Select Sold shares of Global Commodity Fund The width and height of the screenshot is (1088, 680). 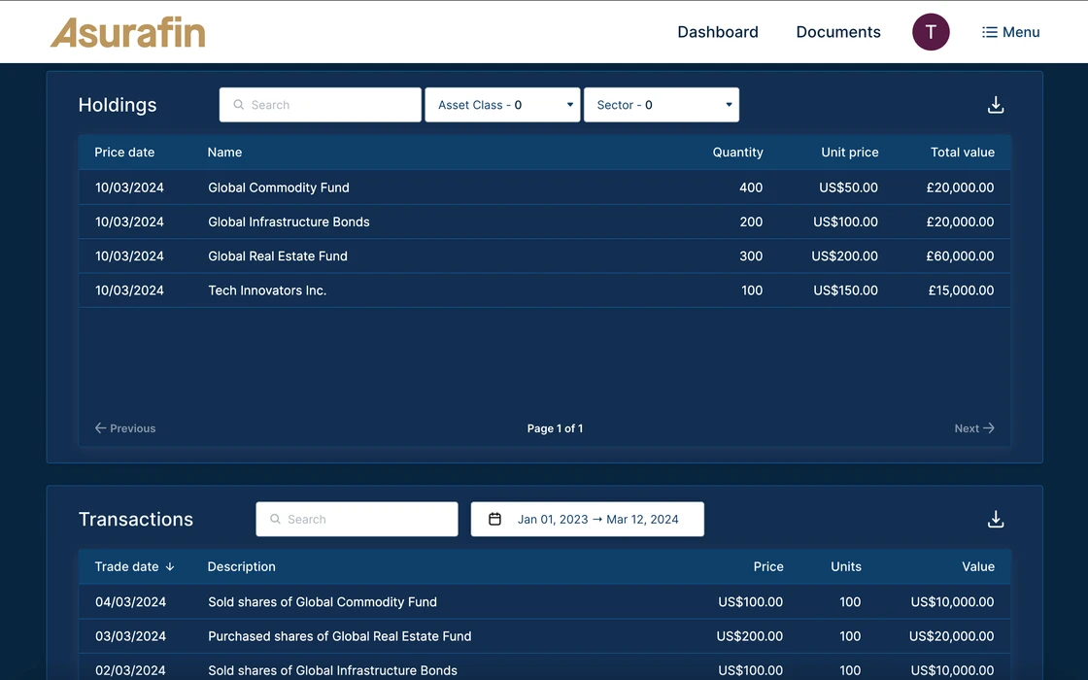323,602
